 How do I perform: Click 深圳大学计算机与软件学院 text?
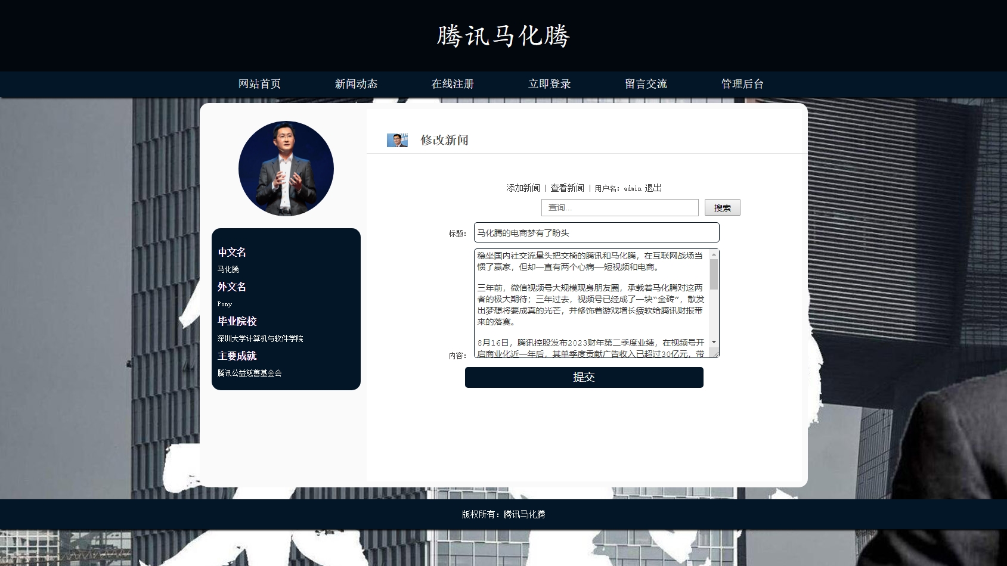pos(261,338)
